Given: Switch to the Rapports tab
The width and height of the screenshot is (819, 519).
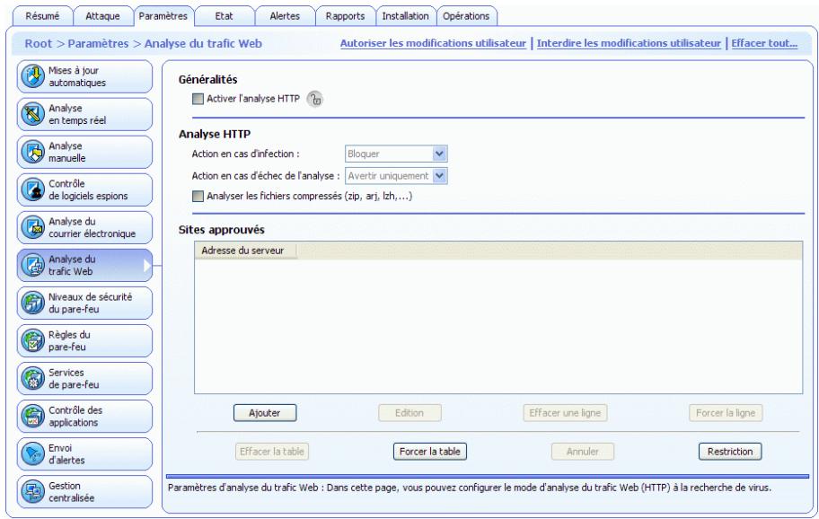Looking at the screenshot, I should coord(345,16).
